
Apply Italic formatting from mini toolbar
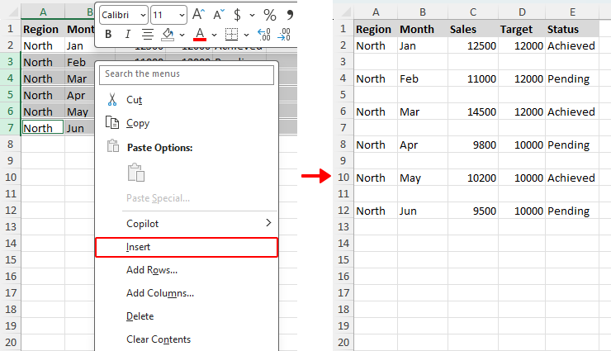pyautogui.click(x=127, y=35)
